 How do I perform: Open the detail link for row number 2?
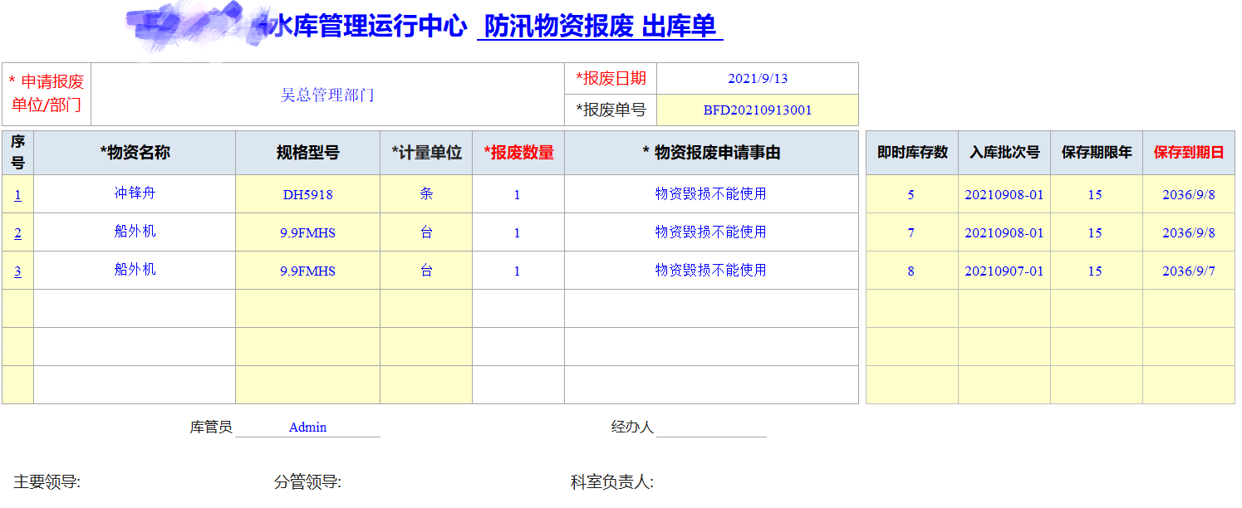point(17,232)
